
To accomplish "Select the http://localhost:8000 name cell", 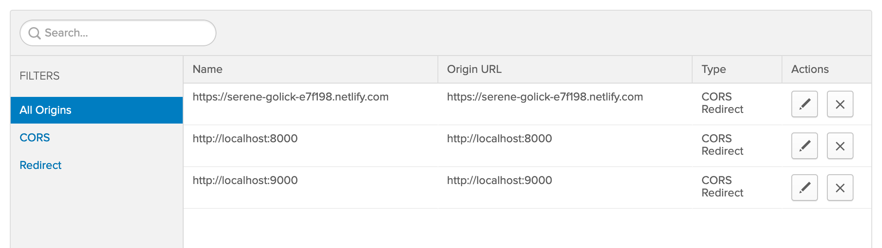I will [x=245, y=139].
